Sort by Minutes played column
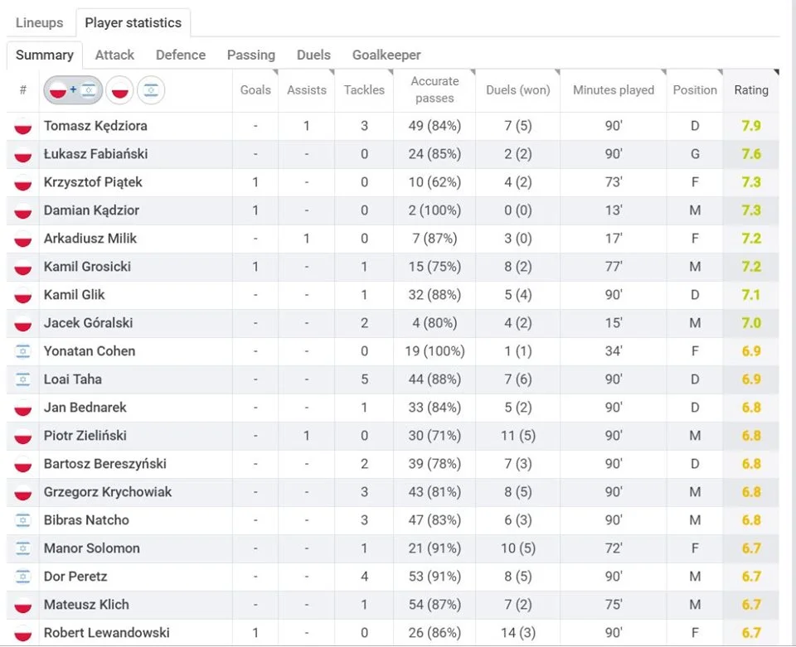 614,90
